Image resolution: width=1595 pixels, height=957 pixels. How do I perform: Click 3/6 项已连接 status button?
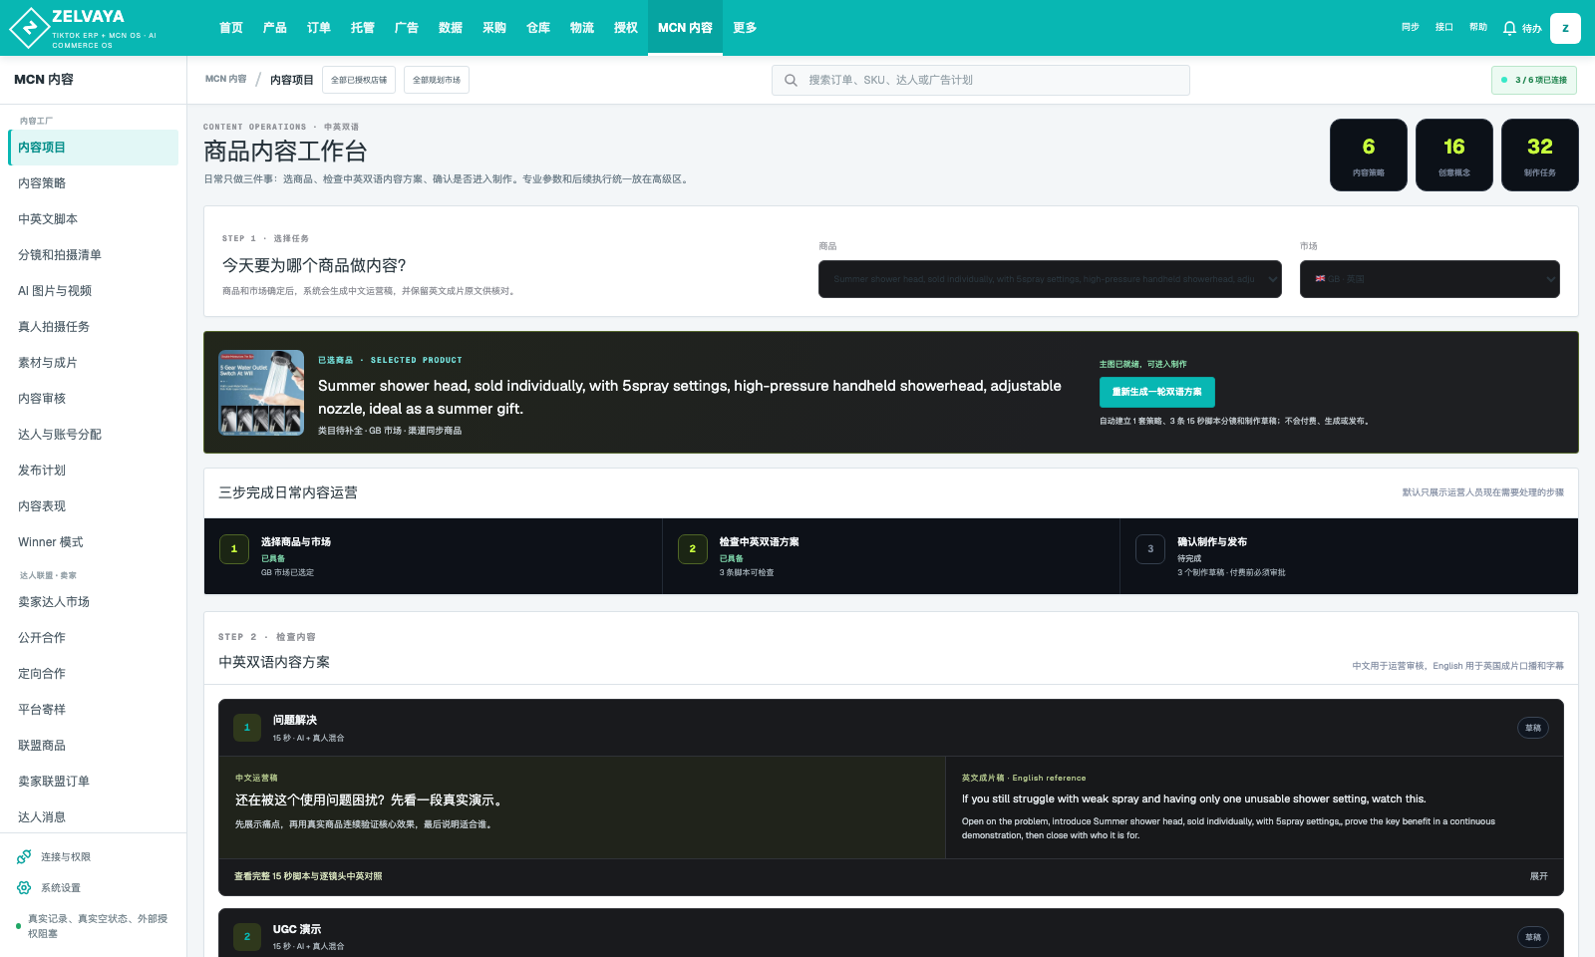click(1534, 80)
